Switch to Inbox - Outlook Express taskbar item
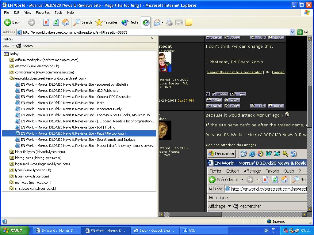The height and width of the screenshot is (235, 314). click(154, 231)
